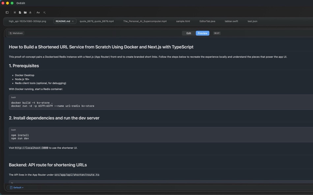This screenshot has width=313, height=195.
Task: Click 'npm install' code line
Action: [x=20, y=135]
